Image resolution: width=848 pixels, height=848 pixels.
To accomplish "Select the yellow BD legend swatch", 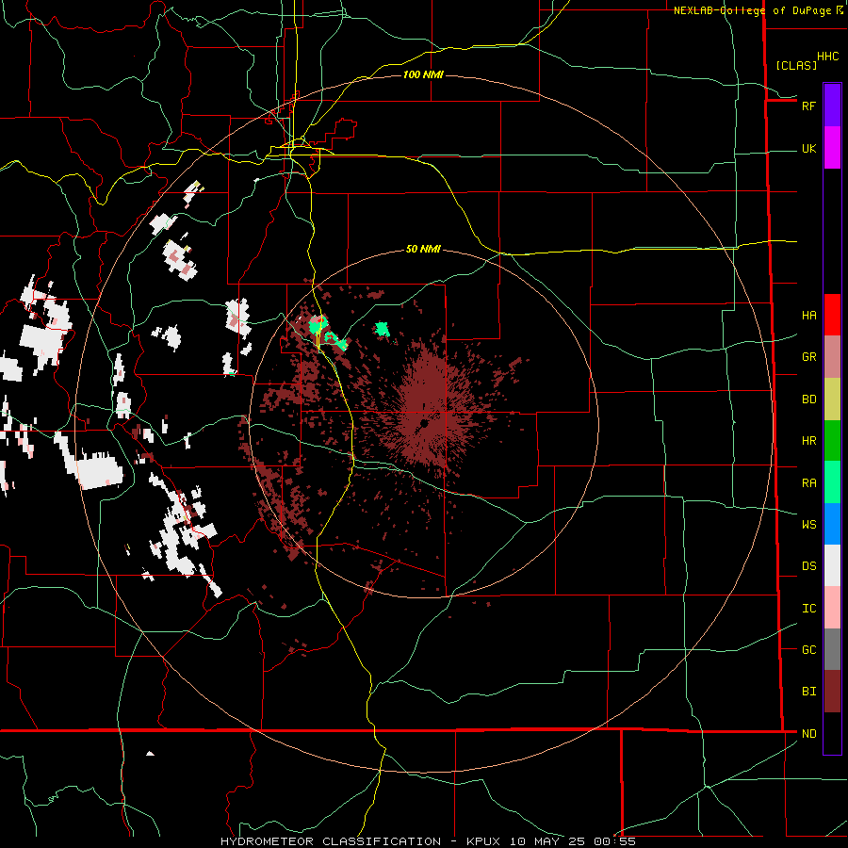I will [x=832, y=399].
